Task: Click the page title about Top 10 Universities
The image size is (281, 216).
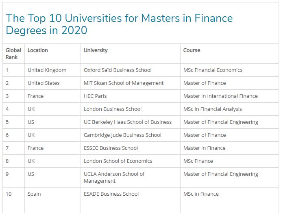Action: (x=119, y=24)
